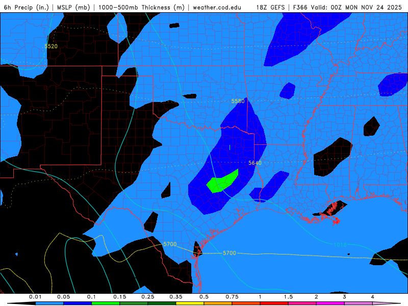Select the "F366" forecast hour text
408x306 pixels.
(300, 7)
